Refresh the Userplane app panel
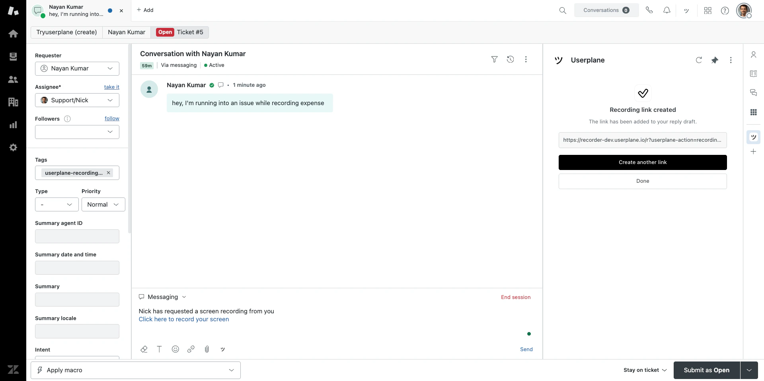This screenshot has width=764, height=381. tap(699, 60)
